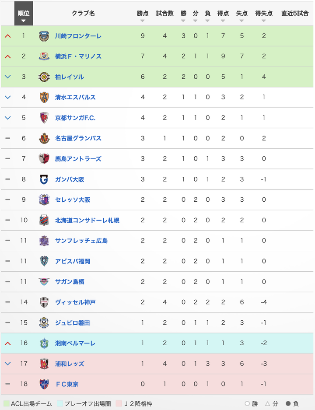Select the 順位 ranking header tab
The height and width of the screenshot is (410, 315).
24,14
